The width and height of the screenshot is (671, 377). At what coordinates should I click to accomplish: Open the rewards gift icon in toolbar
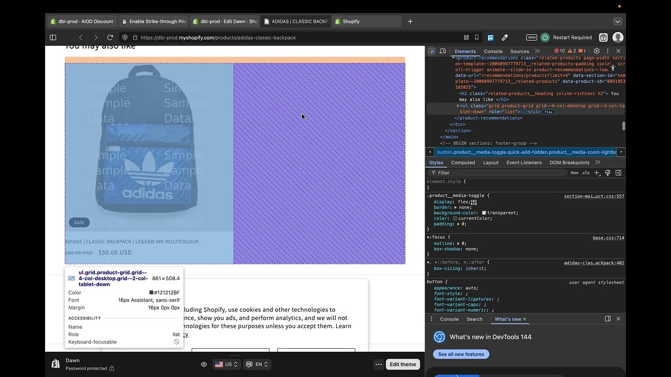click(x=603, y=38)
